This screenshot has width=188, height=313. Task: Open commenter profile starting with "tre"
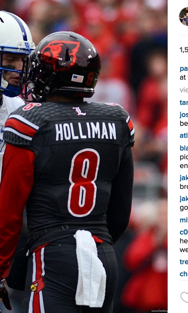184,261
